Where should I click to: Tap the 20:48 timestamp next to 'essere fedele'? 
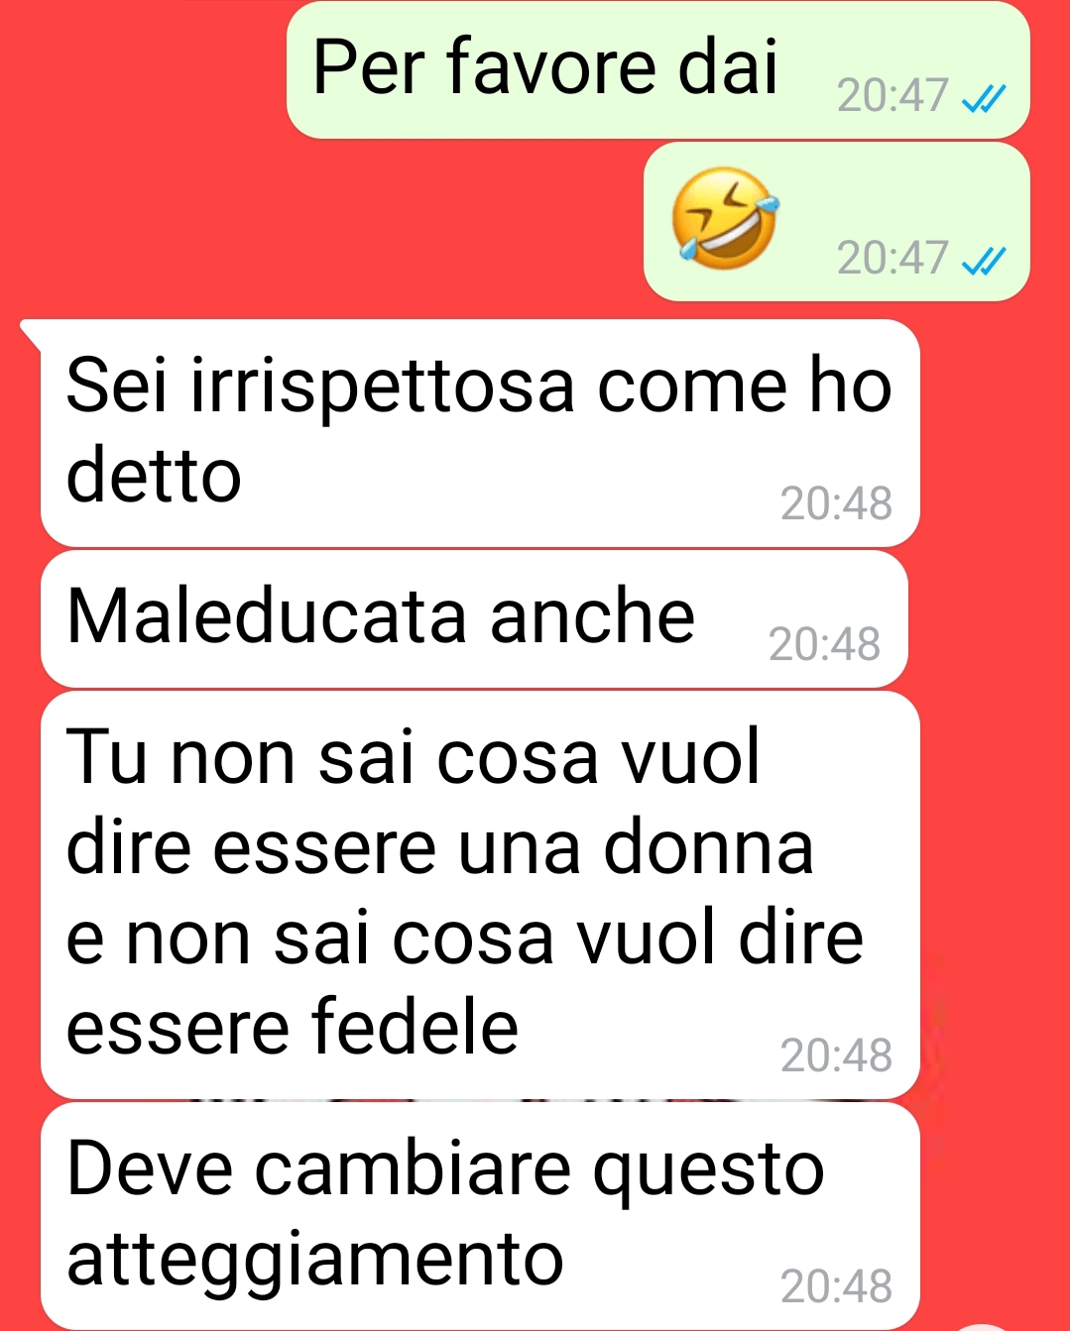[836, 1056]
